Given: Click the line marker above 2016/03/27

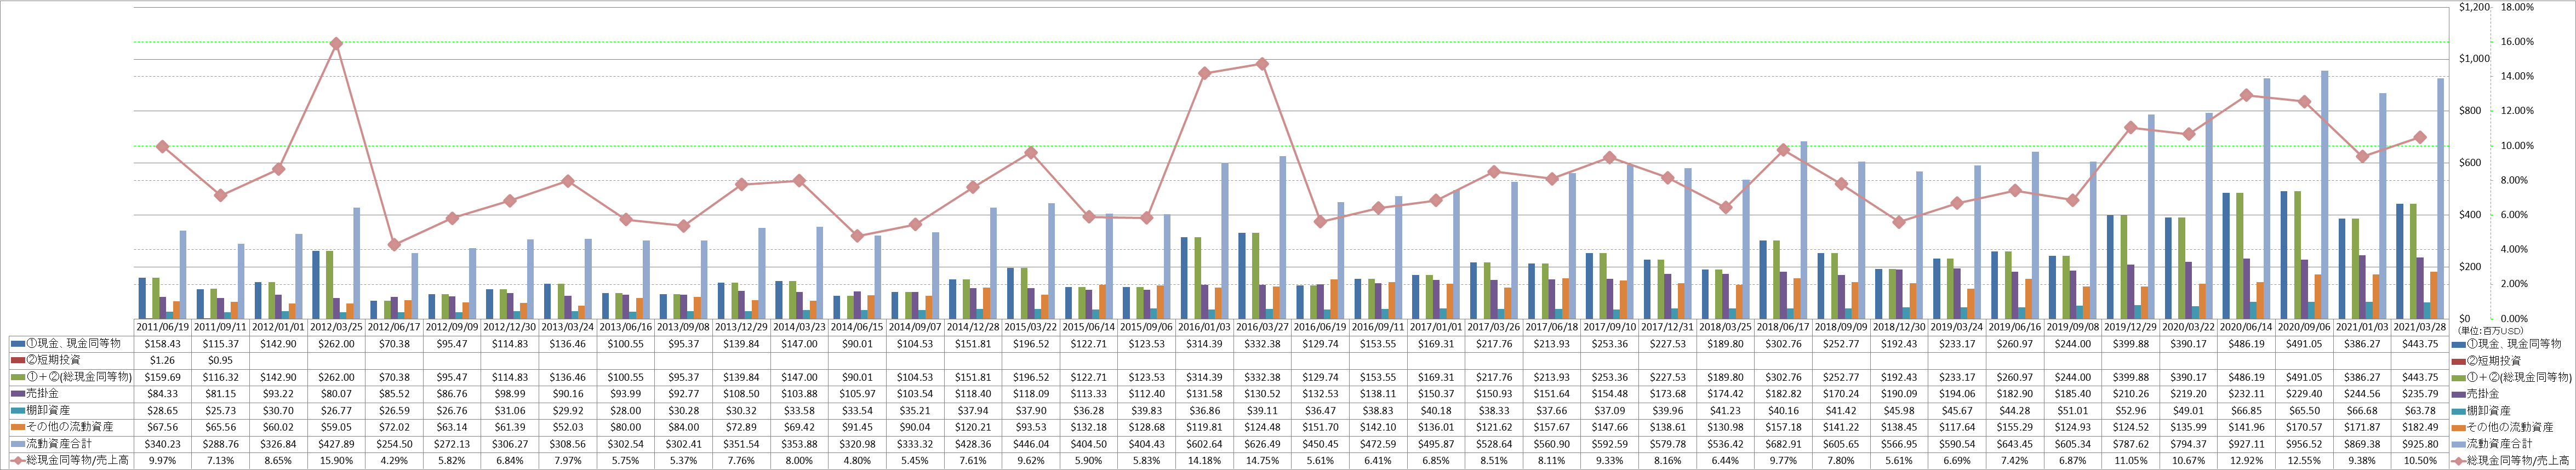Looking at the screenshot, I should point(1263,64).
